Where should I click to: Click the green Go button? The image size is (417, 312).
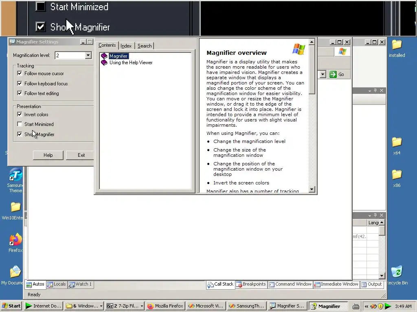coord(337,74)
